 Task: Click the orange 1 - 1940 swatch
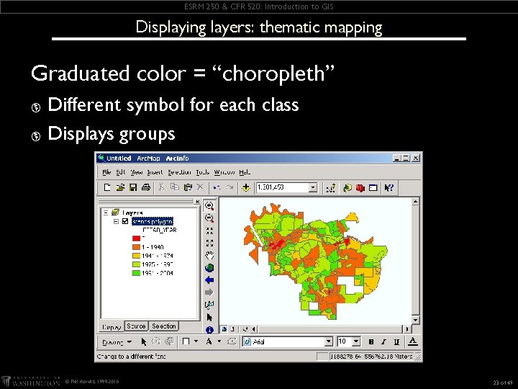click(x=136, y=247)
